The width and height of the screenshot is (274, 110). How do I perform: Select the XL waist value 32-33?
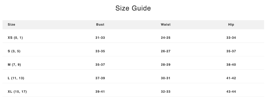pyautogui.click(x=166, y=92)
